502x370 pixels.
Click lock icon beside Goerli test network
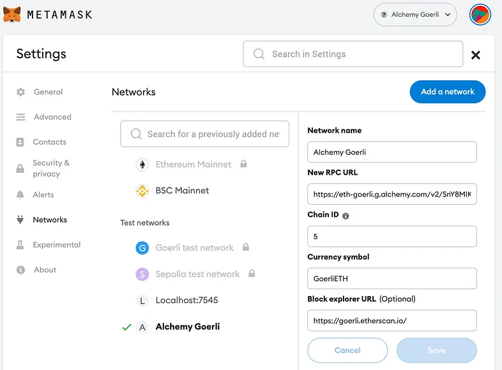[x=246, y=248]
